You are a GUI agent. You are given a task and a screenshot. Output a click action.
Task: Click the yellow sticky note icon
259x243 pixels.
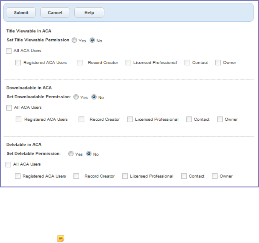coord(61,239)
